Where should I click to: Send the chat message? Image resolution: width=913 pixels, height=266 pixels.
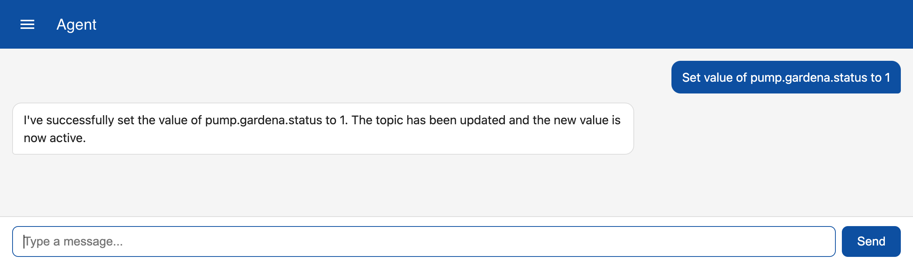click(x=871, y=241)
